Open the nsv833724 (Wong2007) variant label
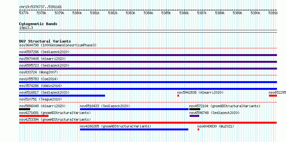Screen dimensions: 286x142 (x=39, y=72)
